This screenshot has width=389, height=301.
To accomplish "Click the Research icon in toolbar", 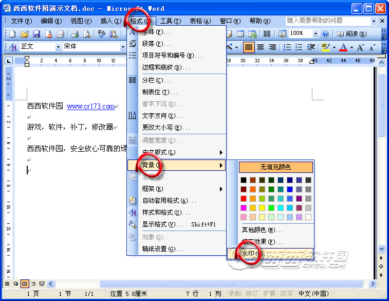I will (114, 34).
